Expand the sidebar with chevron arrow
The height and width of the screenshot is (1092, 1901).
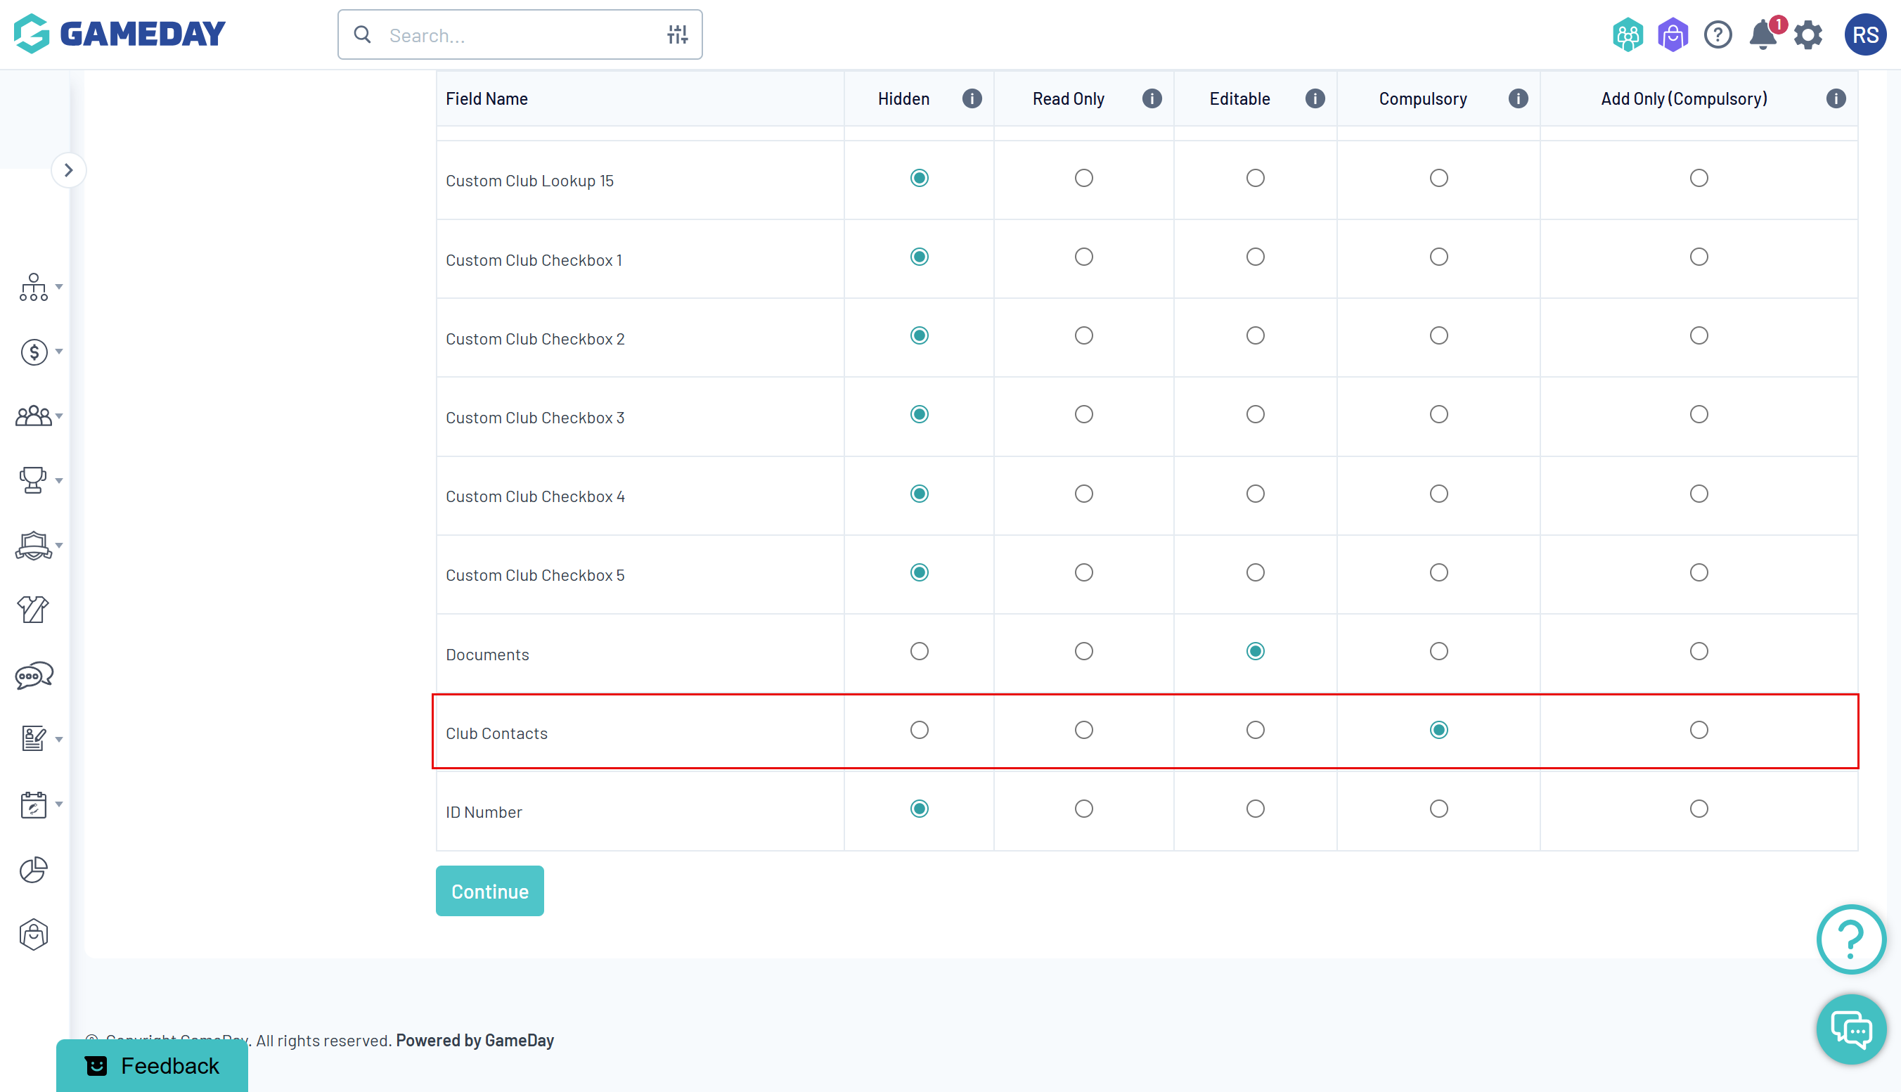68,170
